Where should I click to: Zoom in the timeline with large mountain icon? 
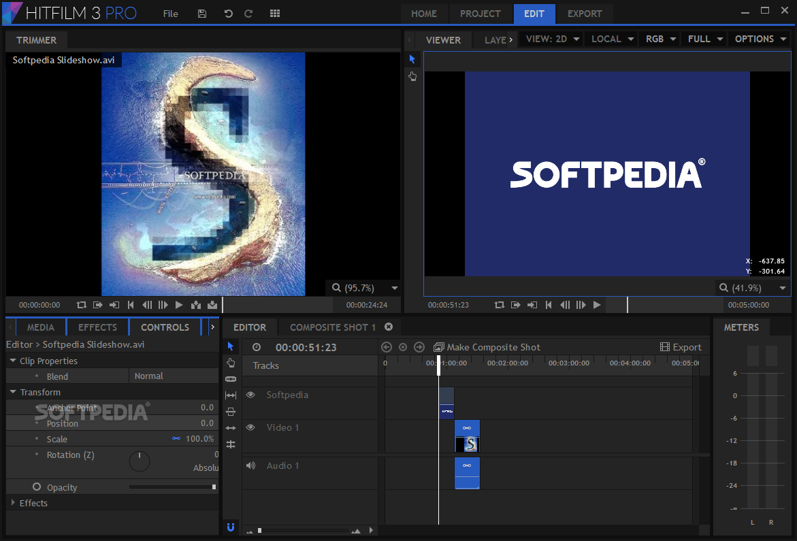point(356,531)
